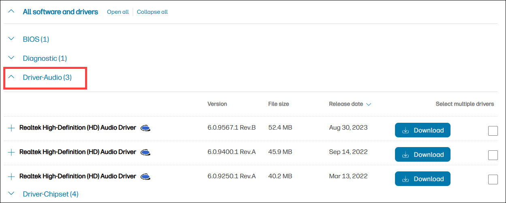The width and height of the screenshot is (506, 203).
Task: Download Realtek driver version 6.0.9400.1 Rev.A
Action: click(x=423, y=155)
